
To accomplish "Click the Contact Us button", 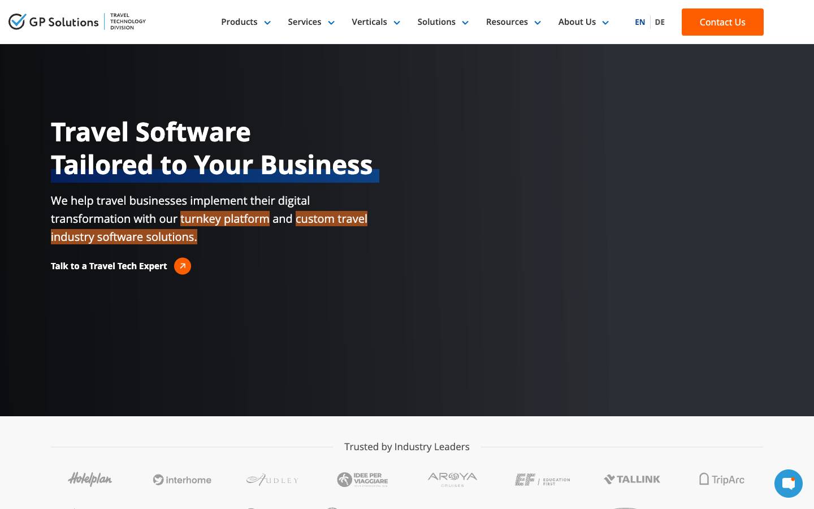I will tap(722, 22).
